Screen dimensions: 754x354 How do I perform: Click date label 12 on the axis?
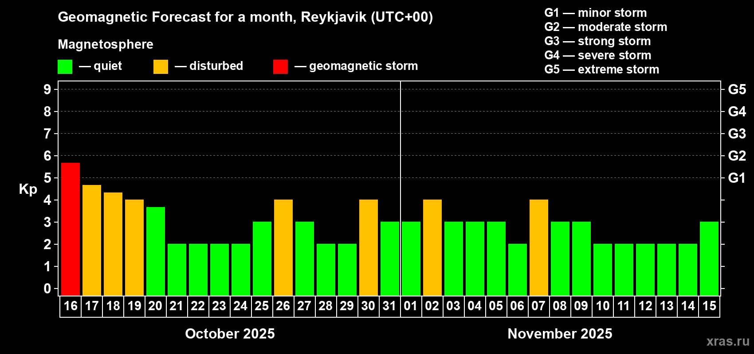(x=645, y=306)
